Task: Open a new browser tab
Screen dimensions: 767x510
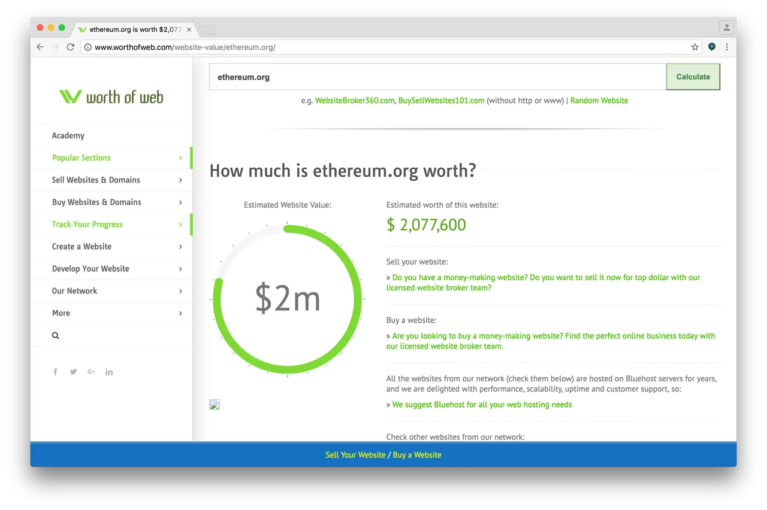Action: pos(207,30)
